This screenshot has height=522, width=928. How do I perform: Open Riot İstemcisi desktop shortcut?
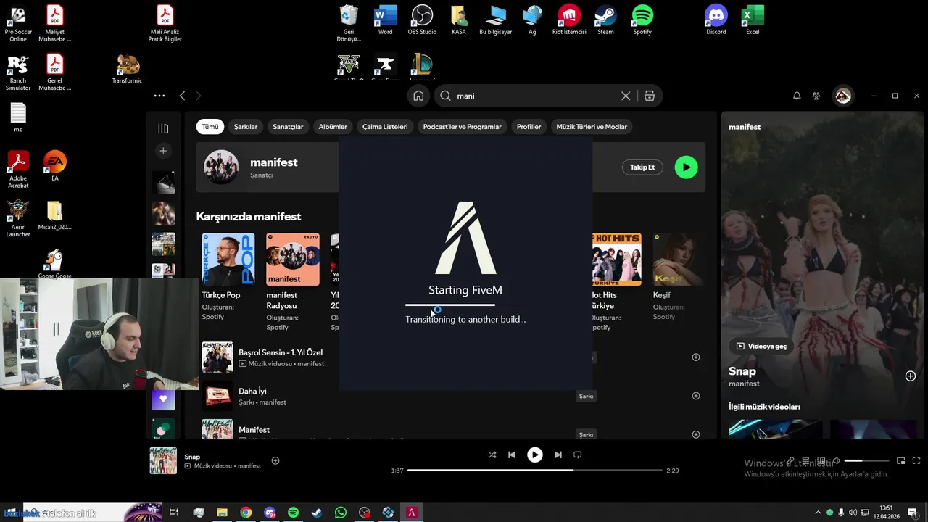point(569,20)
